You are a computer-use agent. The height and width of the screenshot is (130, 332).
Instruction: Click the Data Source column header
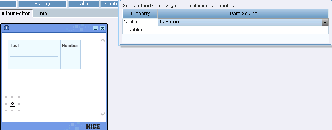click(243, 14)
